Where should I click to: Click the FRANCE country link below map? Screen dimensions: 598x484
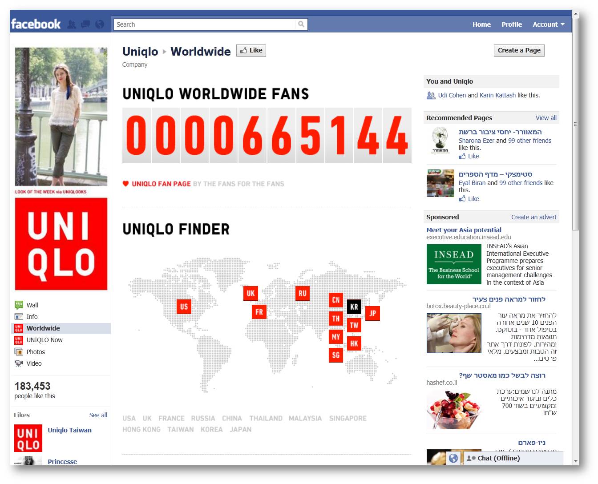coord(171,418)
